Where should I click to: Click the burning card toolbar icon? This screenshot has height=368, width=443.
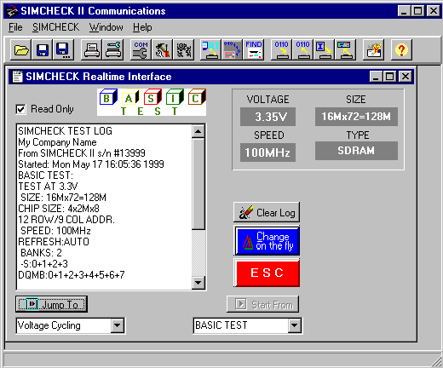[373, 50]
